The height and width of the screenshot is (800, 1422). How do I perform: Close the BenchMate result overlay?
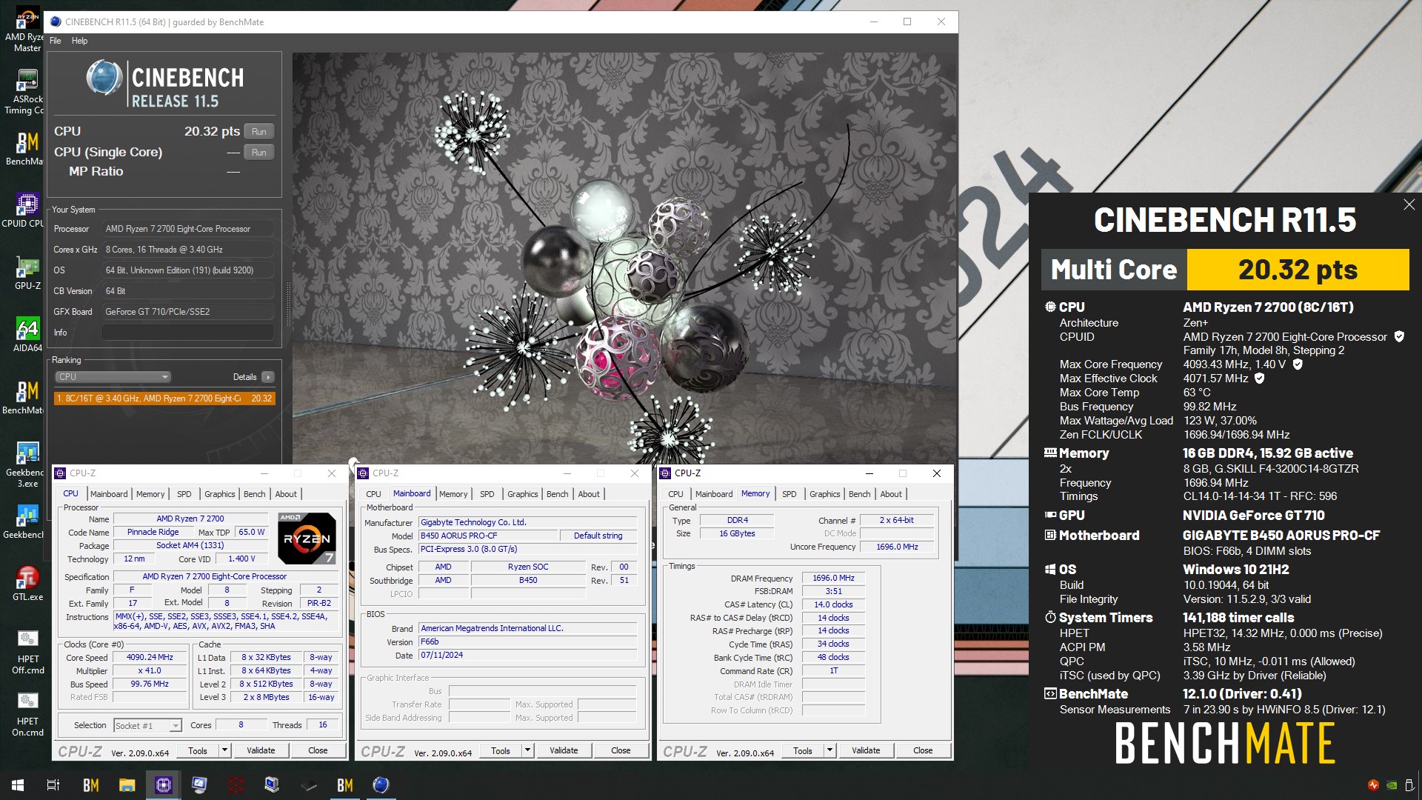[1409, 204]
